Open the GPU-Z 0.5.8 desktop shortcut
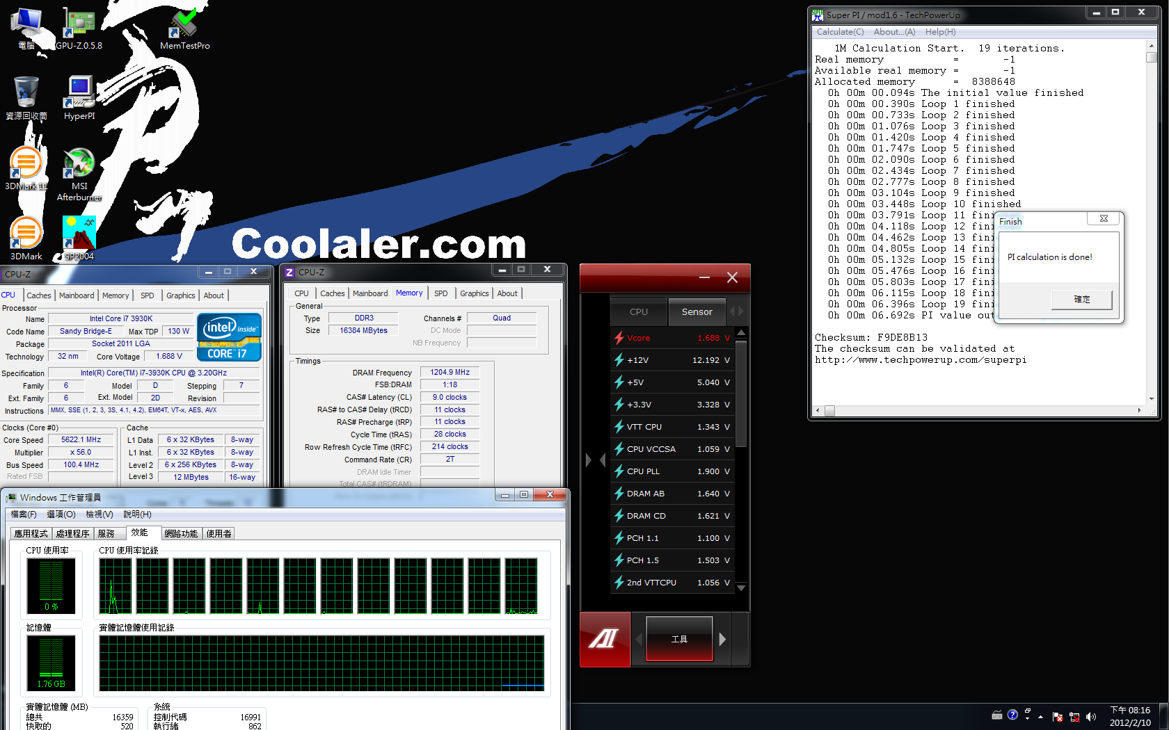 [79, 29]
